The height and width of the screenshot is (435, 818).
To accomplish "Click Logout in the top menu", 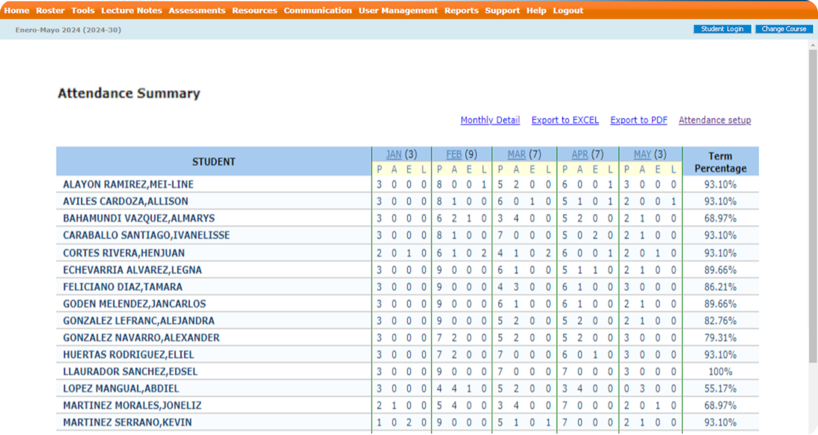I will pyautogui.click(x=568, y=10).
